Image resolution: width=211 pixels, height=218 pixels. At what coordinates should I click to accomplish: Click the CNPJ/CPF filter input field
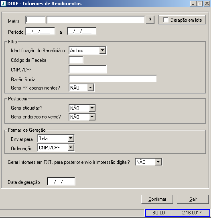click(88, 69)
